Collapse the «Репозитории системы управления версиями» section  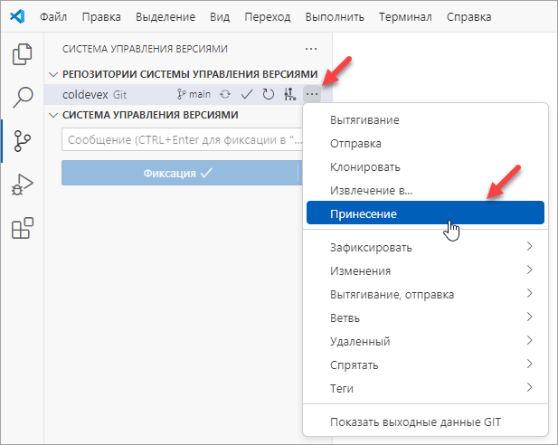pyautogui.click(x=55, y=73)
